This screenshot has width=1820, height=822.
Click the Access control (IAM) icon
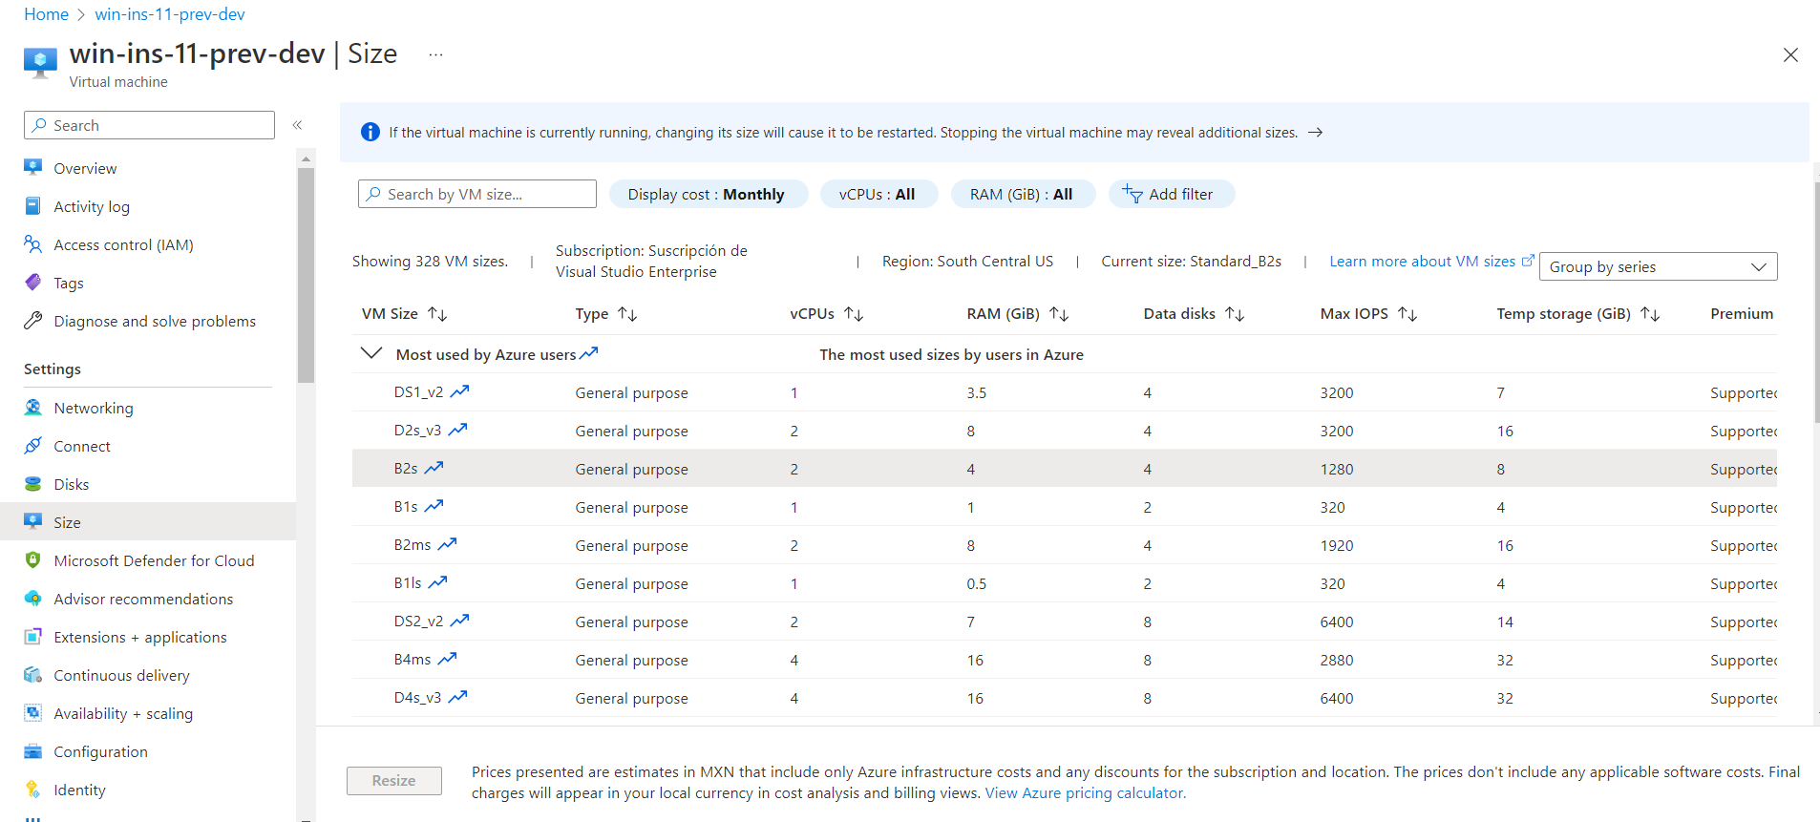coord(33,244)
